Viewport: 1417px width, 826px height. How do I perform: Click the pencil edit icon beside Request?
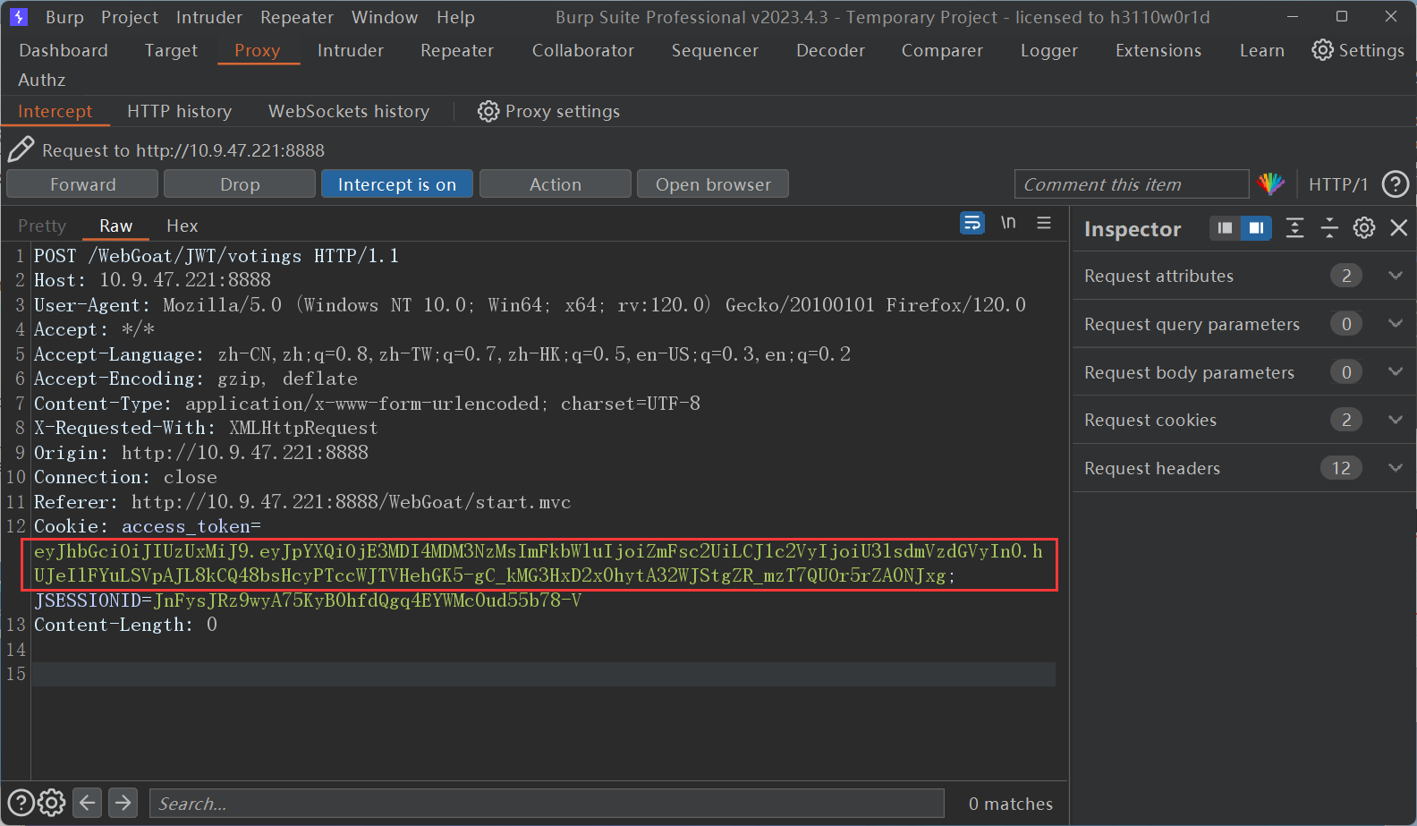21,149
